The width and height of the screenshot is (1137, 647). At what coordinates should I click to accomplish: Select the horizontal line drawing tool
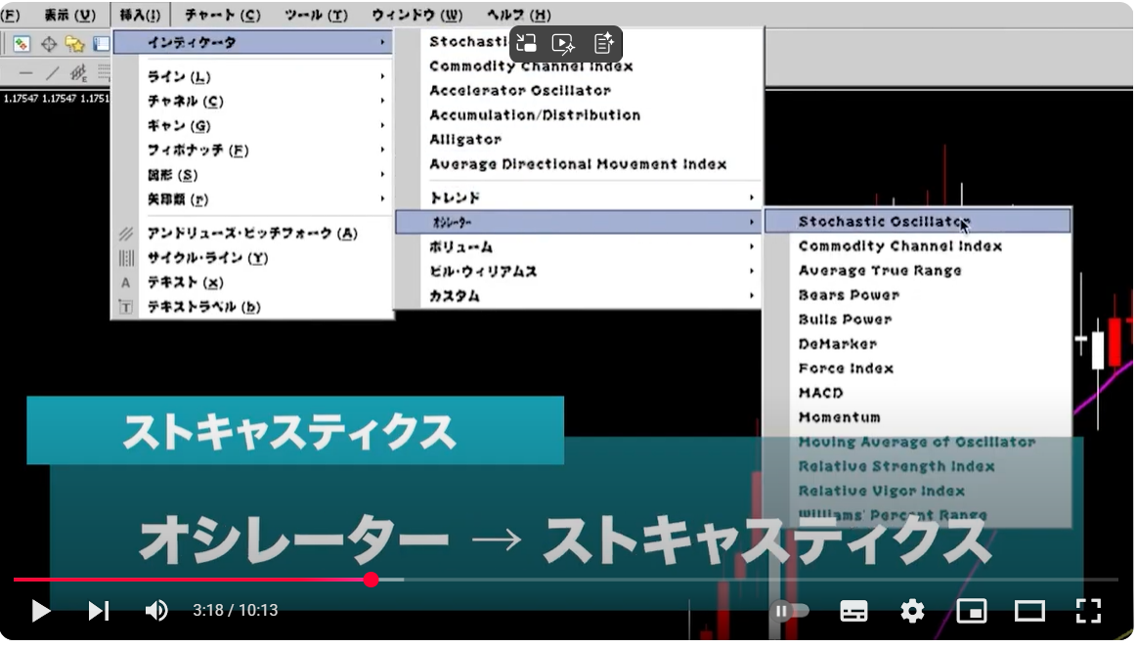click(x=25, y=73)
